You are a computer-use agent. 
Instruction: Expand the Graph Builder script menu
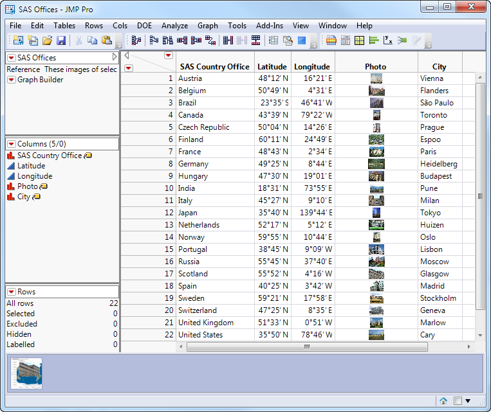(12, 80)
